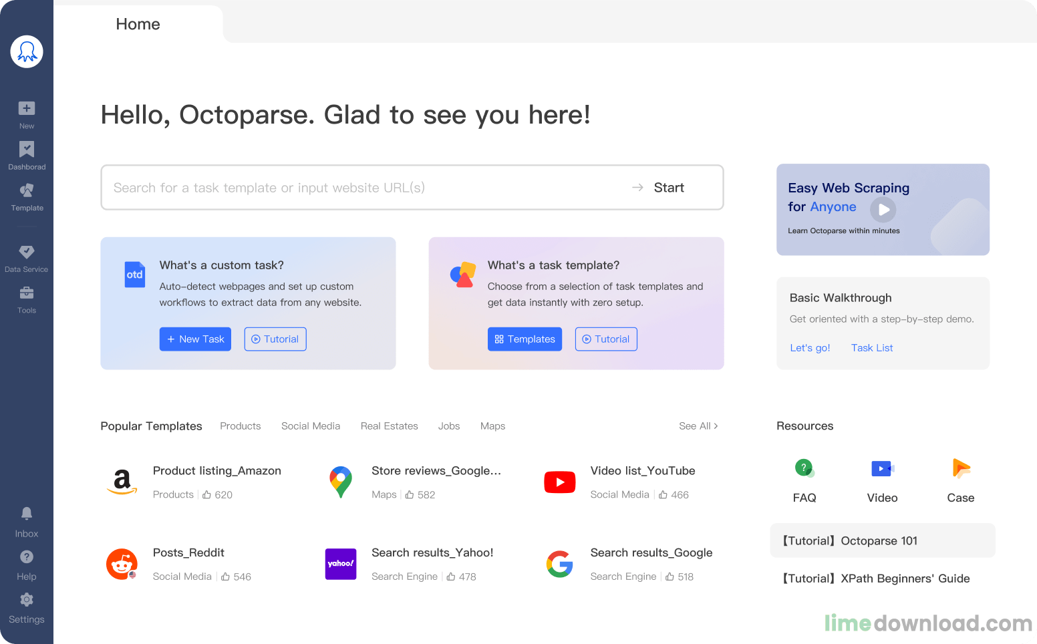Click the Let's go! walkthrough link
Image resolution: width=1037 pixels, height=644 pixels.
pyautogui.click(x=810, y=348)
